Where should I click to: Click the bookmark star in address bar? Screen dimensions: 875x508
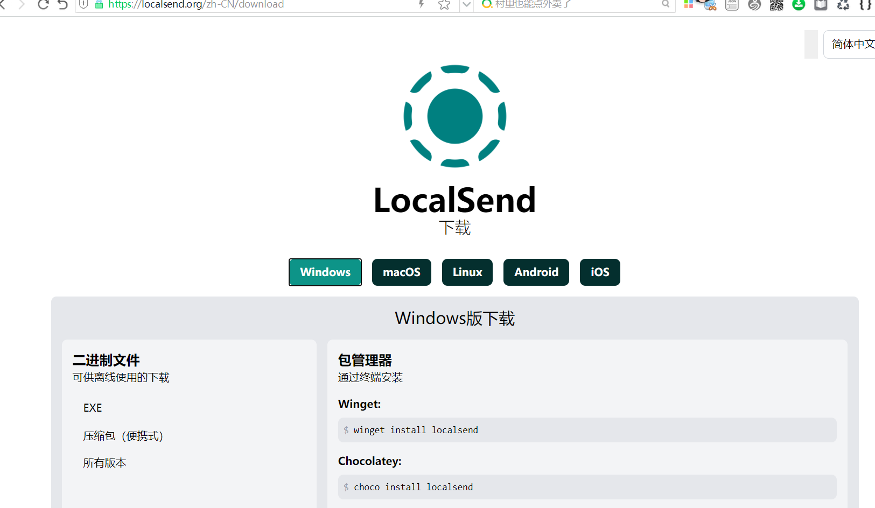[444, 4]
